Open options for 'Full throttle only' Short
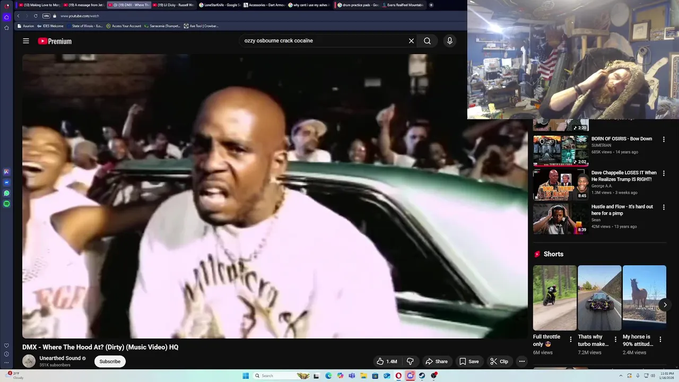 (571, 340)
